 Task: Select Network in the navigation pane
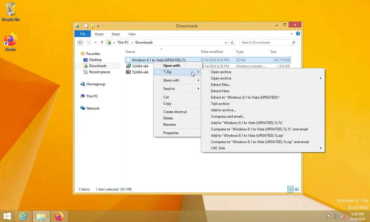tap(93, 108)
